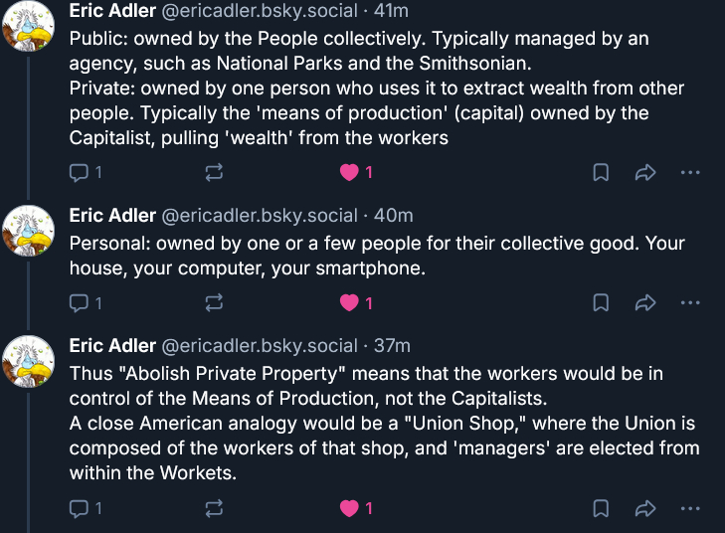Image resolution: width=725 pixels, height=533 pixels.
Task: Share the Public/Private ownership post
Action: 644,172
